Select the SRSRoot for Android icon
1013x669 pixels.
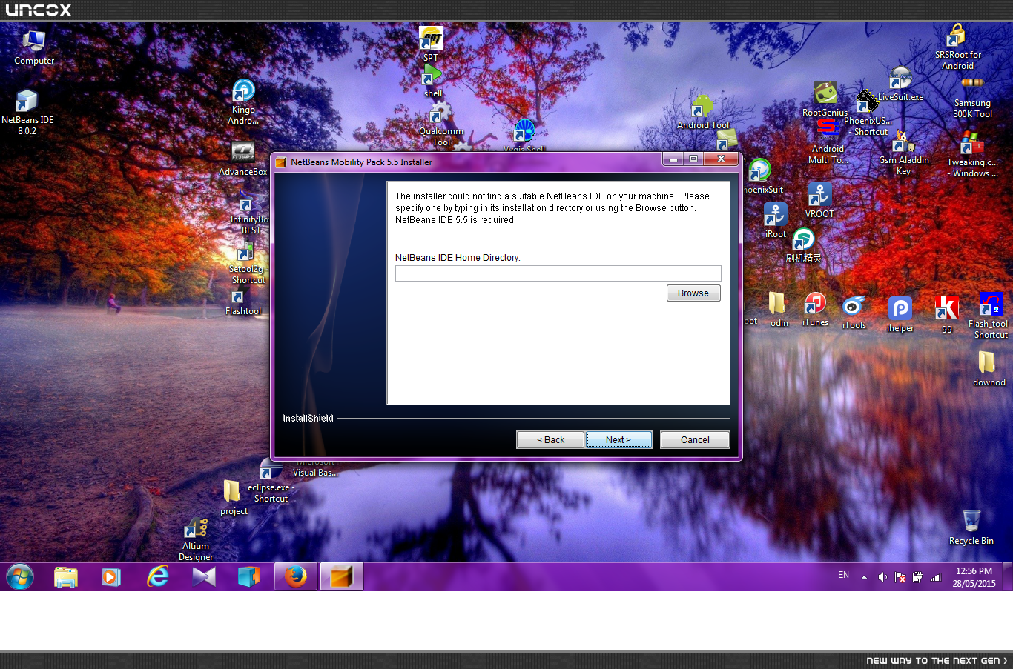tap(957, 47)
